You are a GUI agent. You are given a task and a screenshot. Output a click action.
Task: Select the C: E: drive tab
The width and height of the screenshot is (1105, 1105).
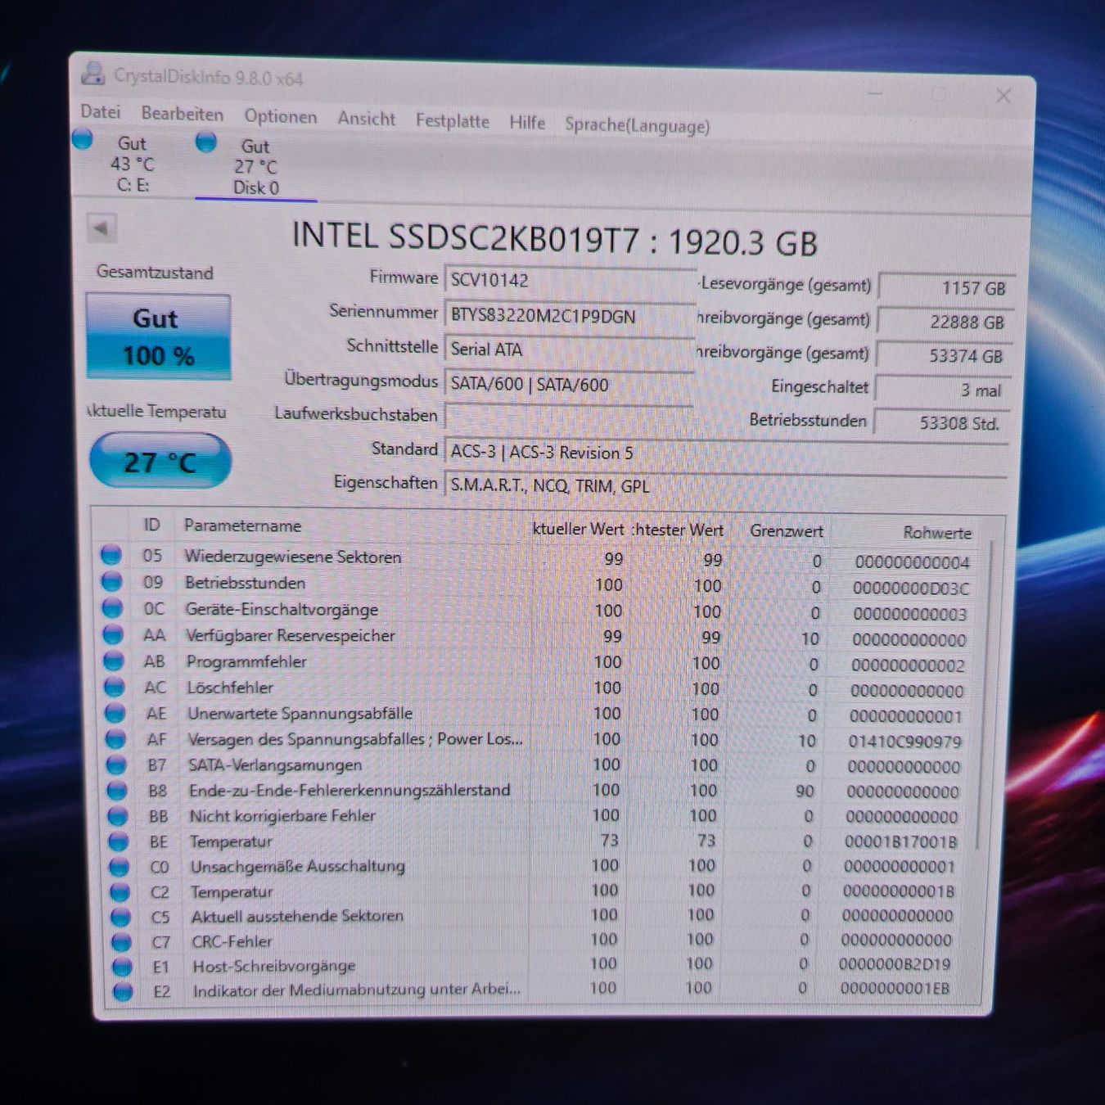[131, 164]
